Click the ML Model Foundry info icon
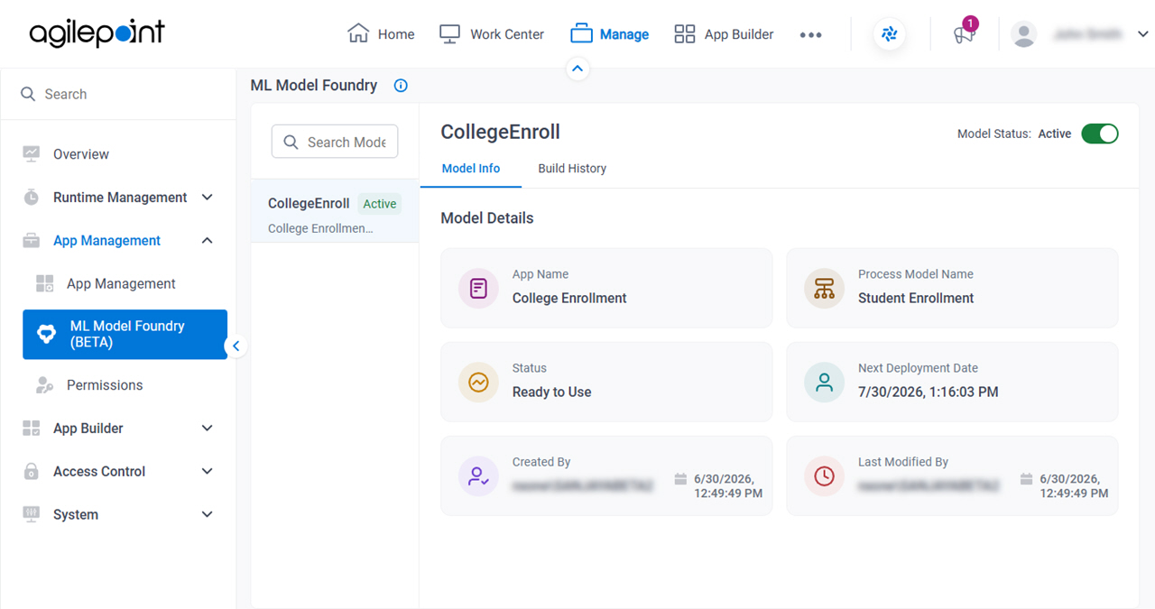Screen dimensions: 1155x609 click(x=402, y=86)
